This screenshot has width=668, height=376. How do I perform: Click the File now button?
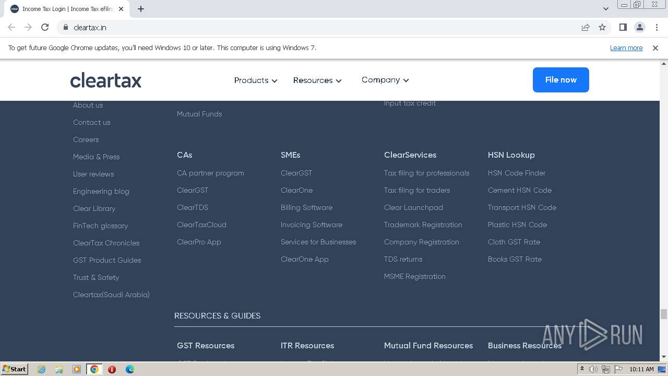pos(561,80)
